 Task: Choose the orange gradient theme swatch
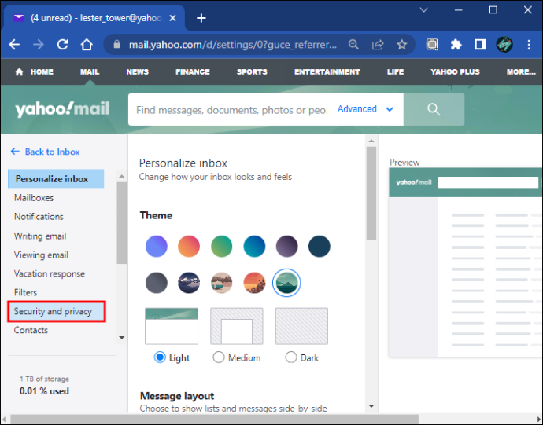click(x=189, y=246)
